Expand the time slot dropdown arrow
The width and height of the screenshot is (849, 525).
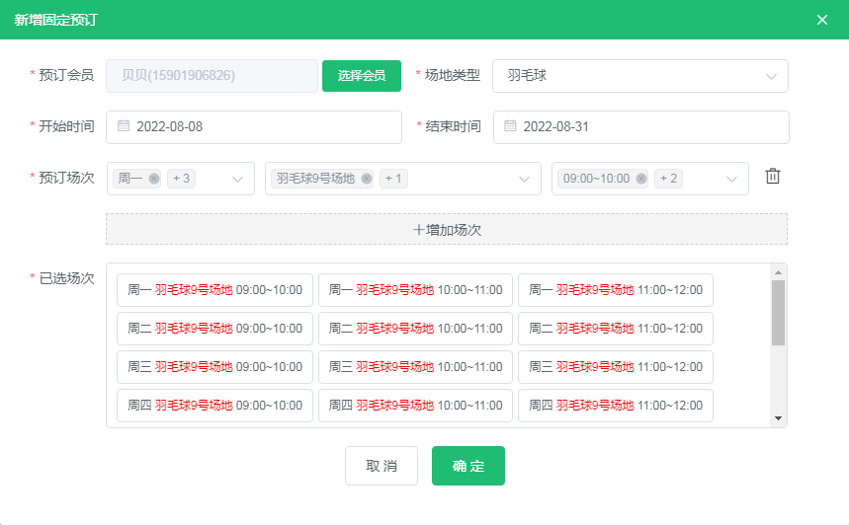pos(731,179)
